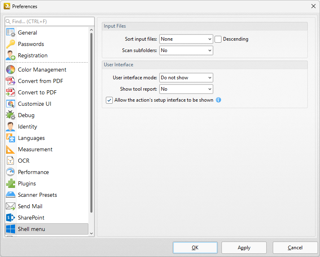Viewport: 320px width, 257px height.
Task: Click the Registration user icon
Action: (11, 55)
